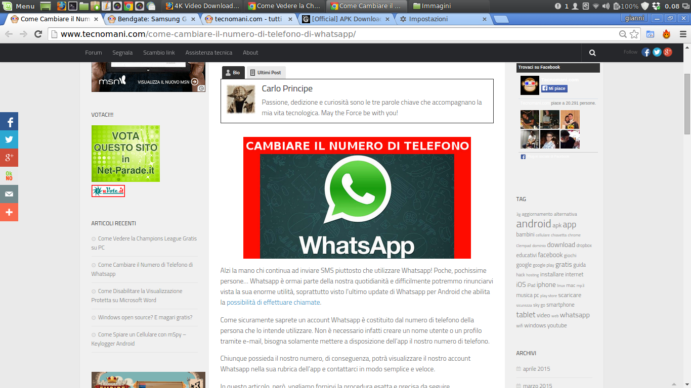Switch to the Come Vedere la Ch... taskbar window

pyautogui.click(x=285, y=6)
